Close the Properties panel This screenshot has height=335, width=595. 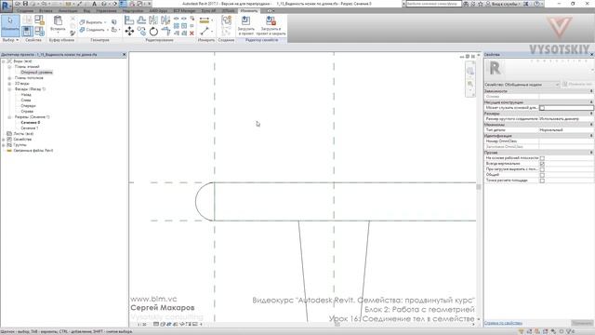tap(591, 55)
